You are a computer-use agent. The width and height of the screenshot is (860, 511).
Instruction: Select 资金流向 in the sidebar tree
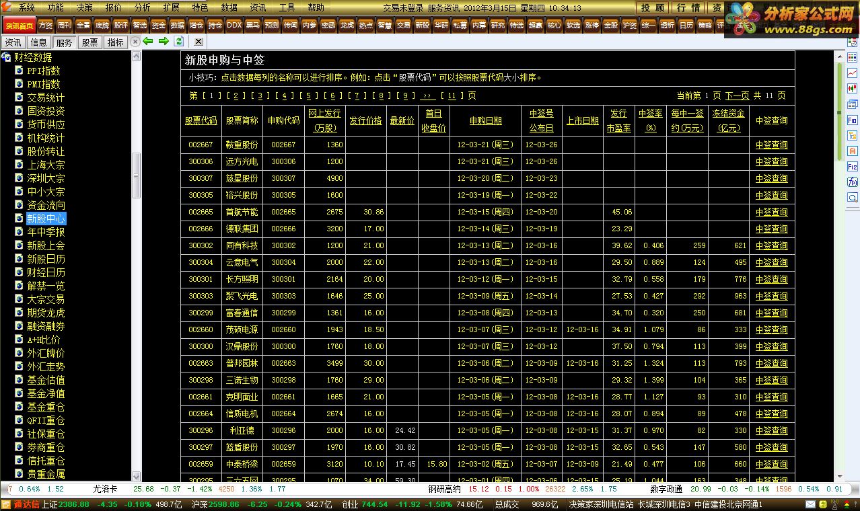coord(46,205)
